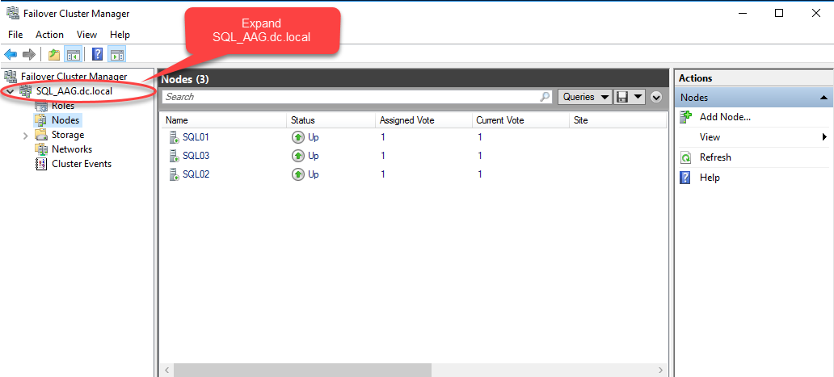The height and width of the screenshot is (377, 834).
Task: Click the SQL02 server node icon
Action: coord(174,174)
